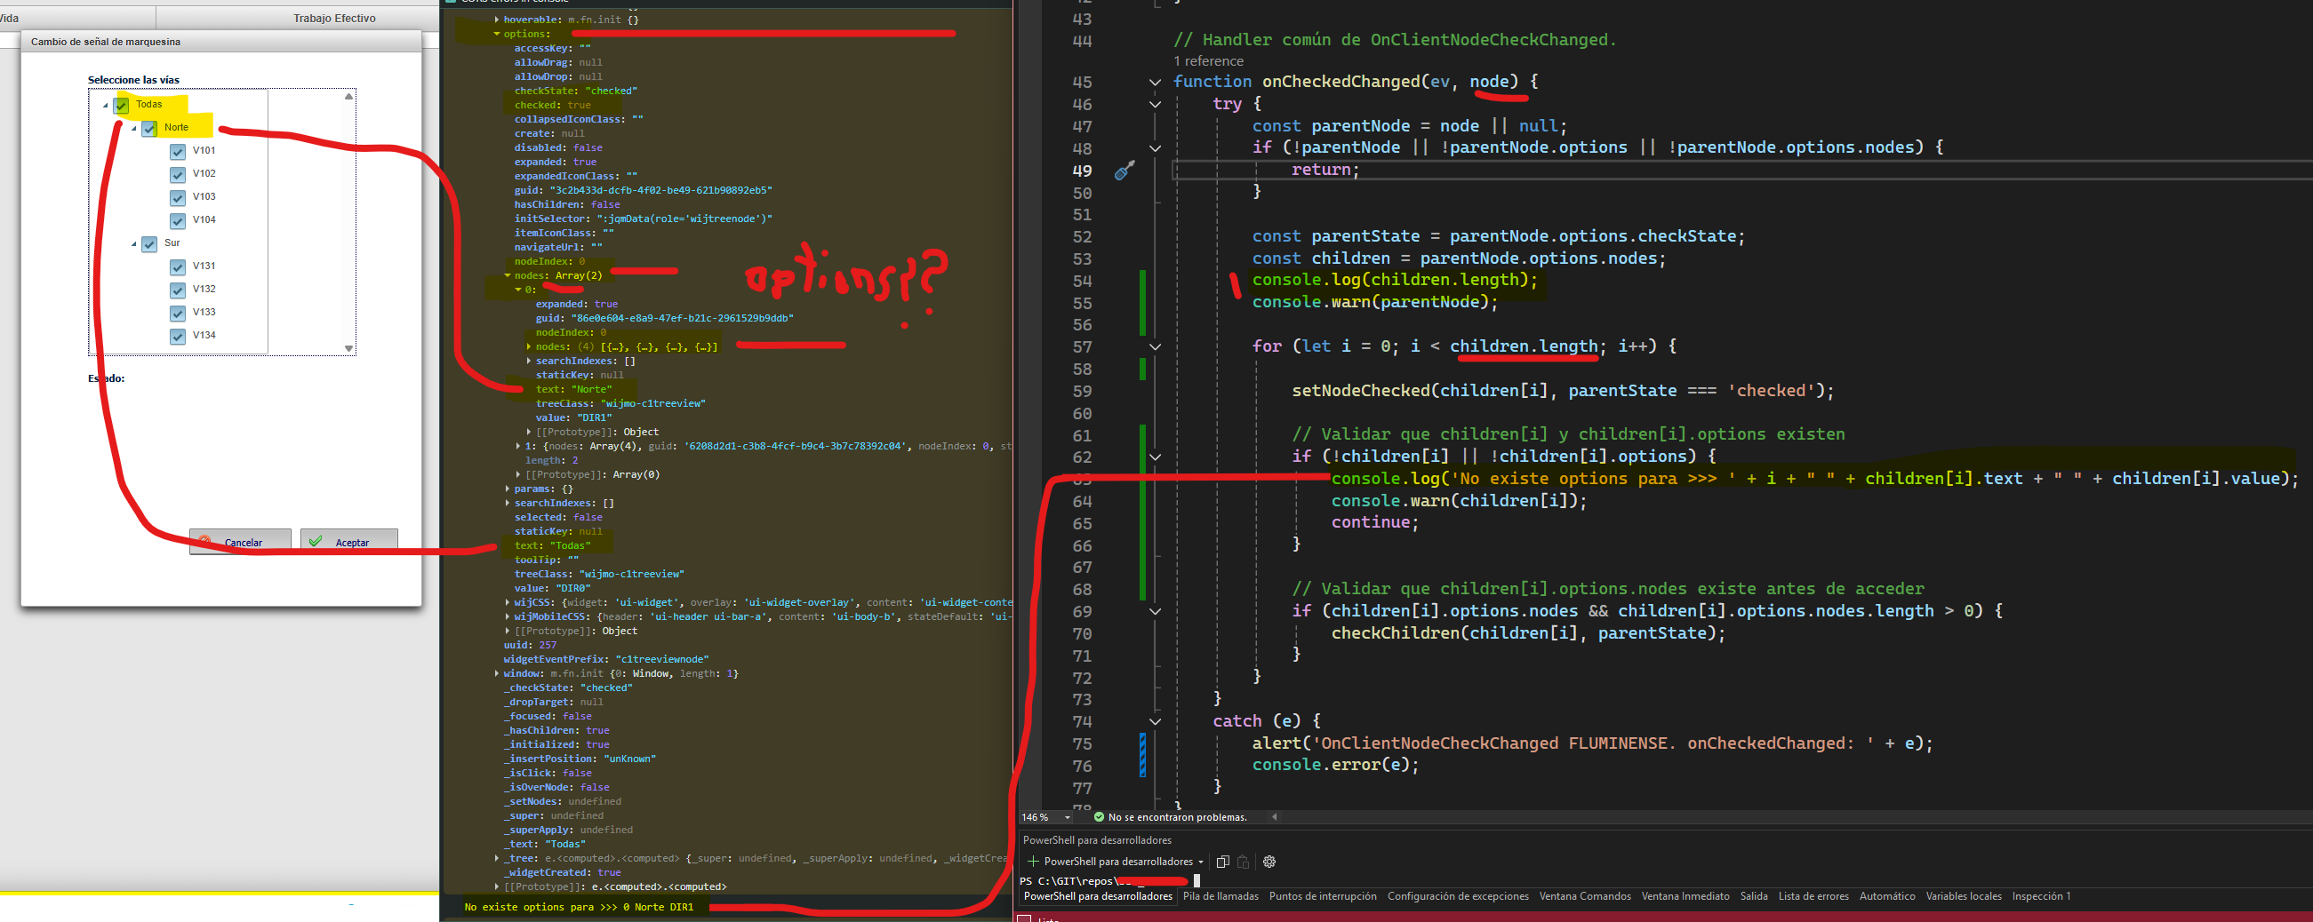
Task: Uncheck the V131 checkbox
Action: coord(178,266)
